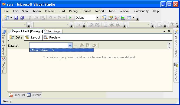Click the Save icon in toolbar
Viewport: 180px width, 105px height.
[16, 18]
